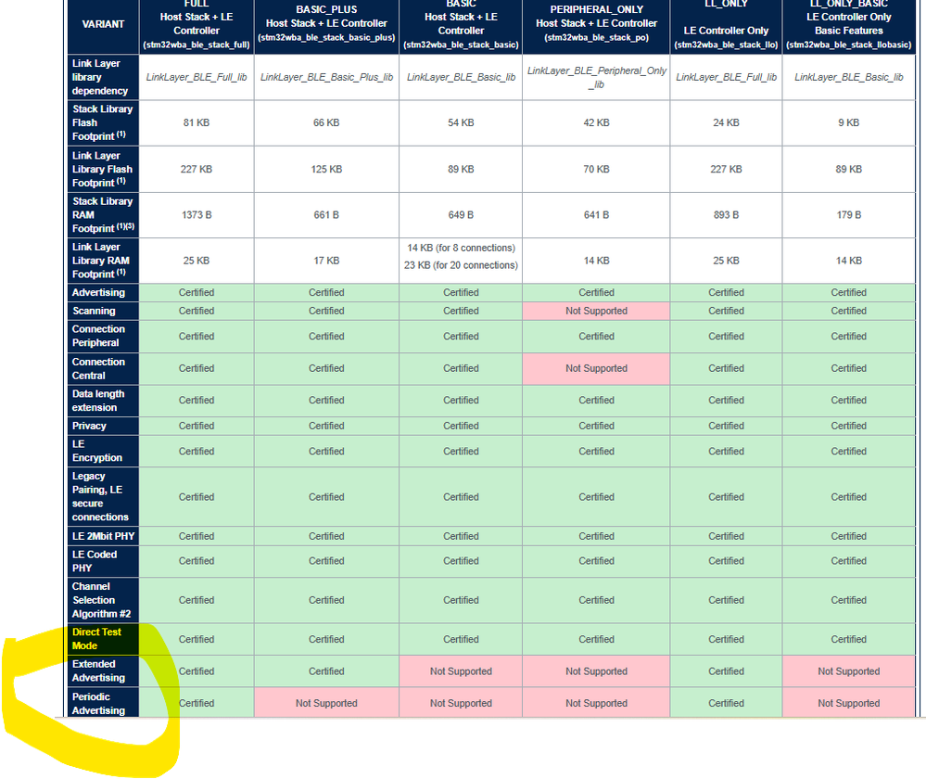Click the '9 KB' stack flash value

[849, 123]
